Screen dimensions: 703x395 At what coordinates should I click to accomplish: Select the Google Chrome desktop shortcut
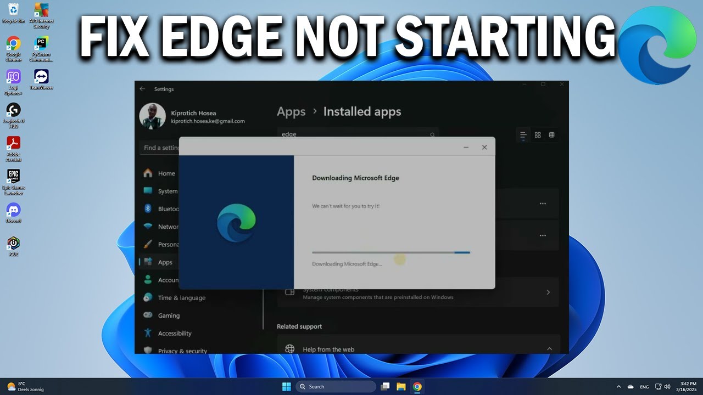coord(13,48)
